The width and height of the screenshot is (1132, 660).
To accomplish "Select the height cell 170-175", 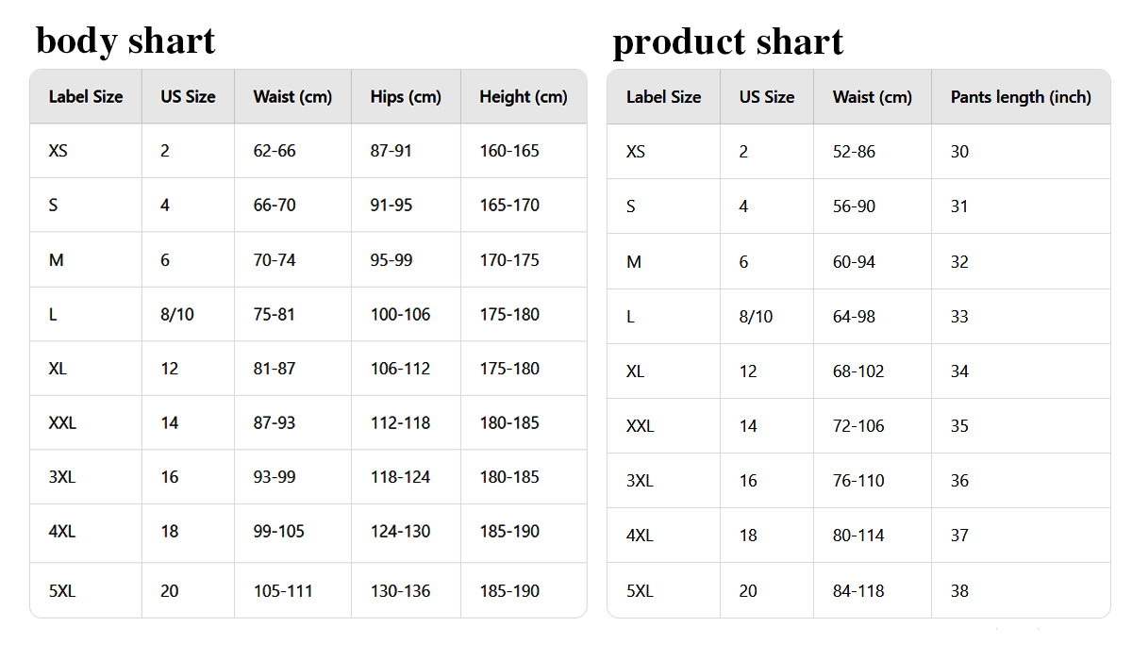I will 509,259.
